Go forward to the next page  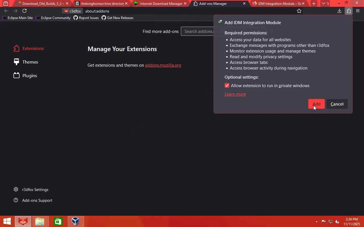(x=15, y=11)
